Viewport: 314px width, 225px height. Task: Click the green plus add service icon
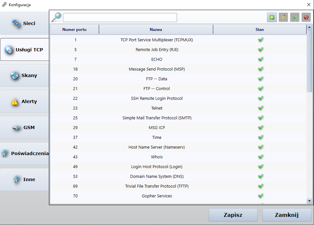pyautogui.click(x=272, y=17)
